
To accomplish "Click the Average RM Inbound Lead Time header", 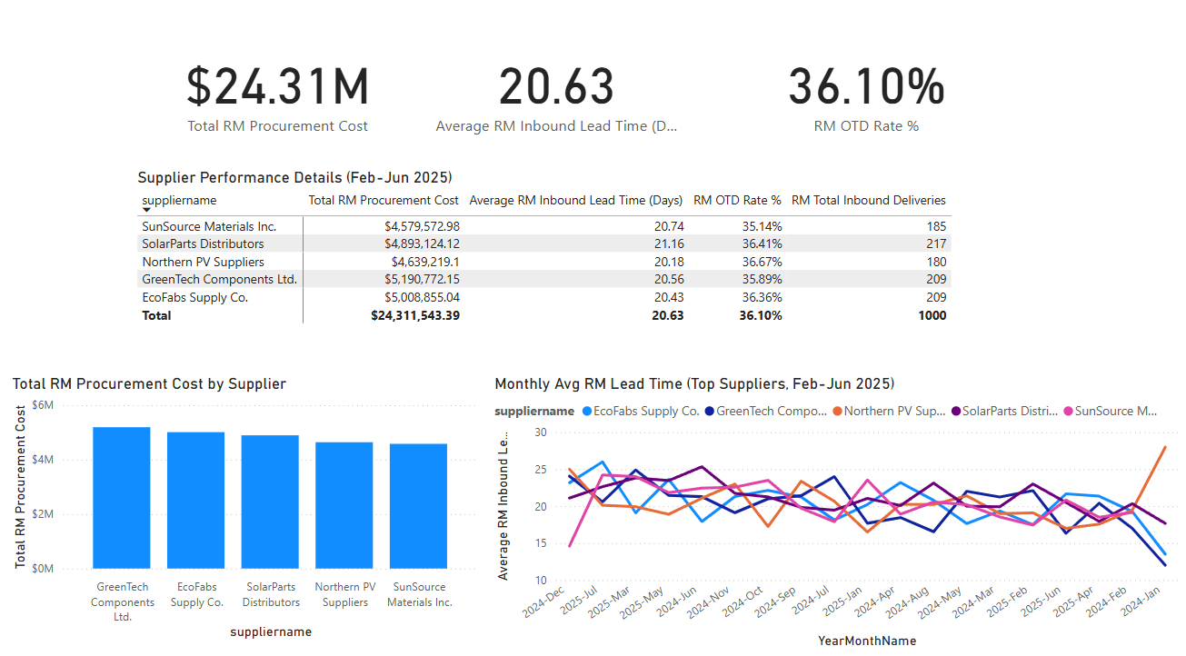I will click(x=575, y=200).
